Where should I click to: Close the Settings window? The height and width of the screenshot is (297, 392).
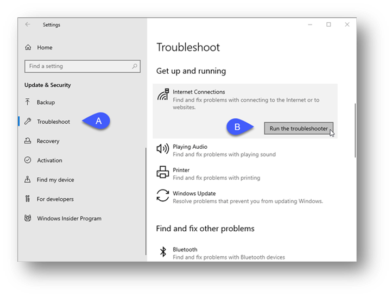[x=347, y=24]
